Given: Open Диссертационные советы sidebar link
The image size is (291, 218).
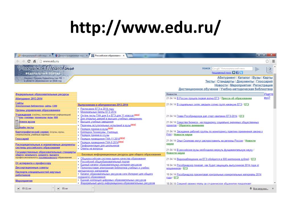Looking at the screenshot, I should coord(32,167).
